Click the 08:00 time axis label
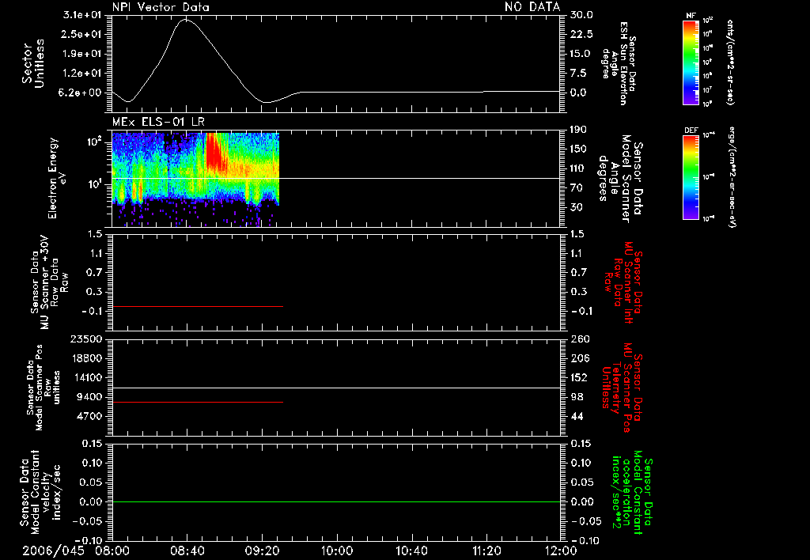This screenshot has height=560, width=810. pos(112,551)
